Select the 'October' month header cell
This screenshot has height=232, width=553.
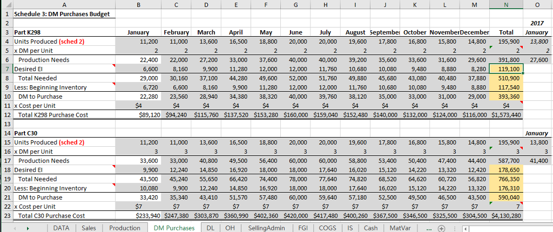pos(415,32)
